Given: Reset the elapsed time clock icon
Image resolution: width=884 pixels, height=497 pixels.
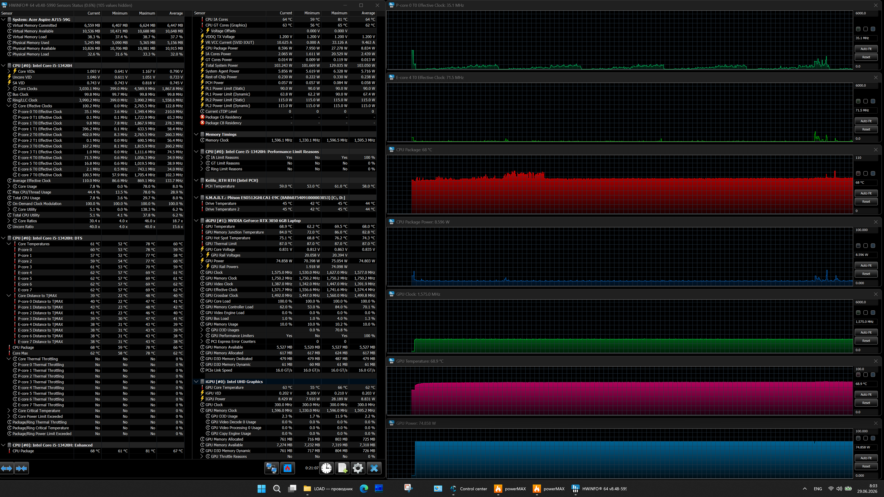Looking at the screenshot, I should pos(326,468).
